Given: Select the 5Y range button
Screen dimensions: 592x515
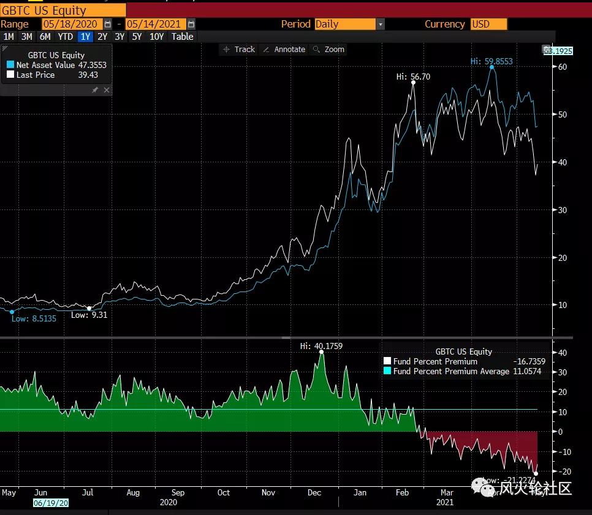Looking at the screenshot, I should [x=137, y=36].
